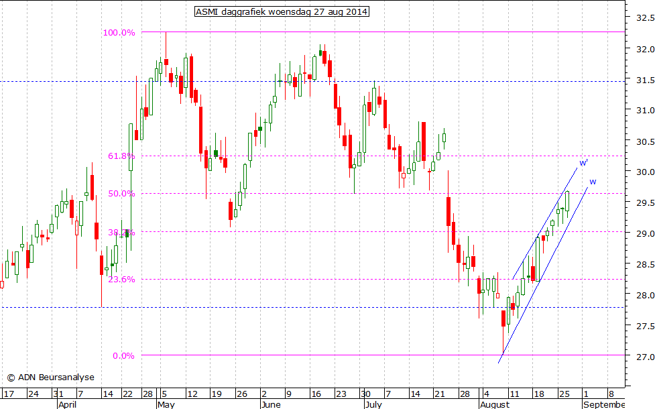Click the "32.5" price axis value
Viewport: 657px width, 409px height.
pyautogui.click(x=645, y=17)
